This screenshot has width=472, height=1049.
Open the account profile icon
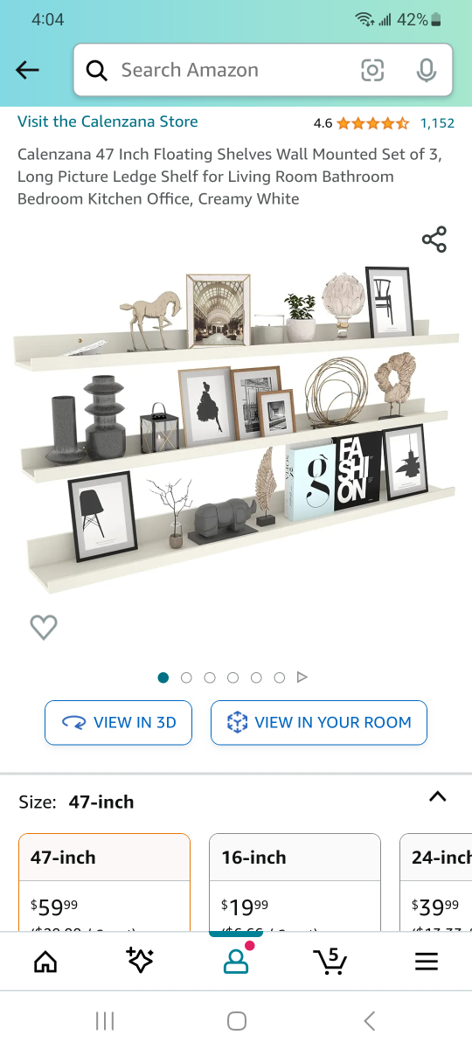(235, 961)
